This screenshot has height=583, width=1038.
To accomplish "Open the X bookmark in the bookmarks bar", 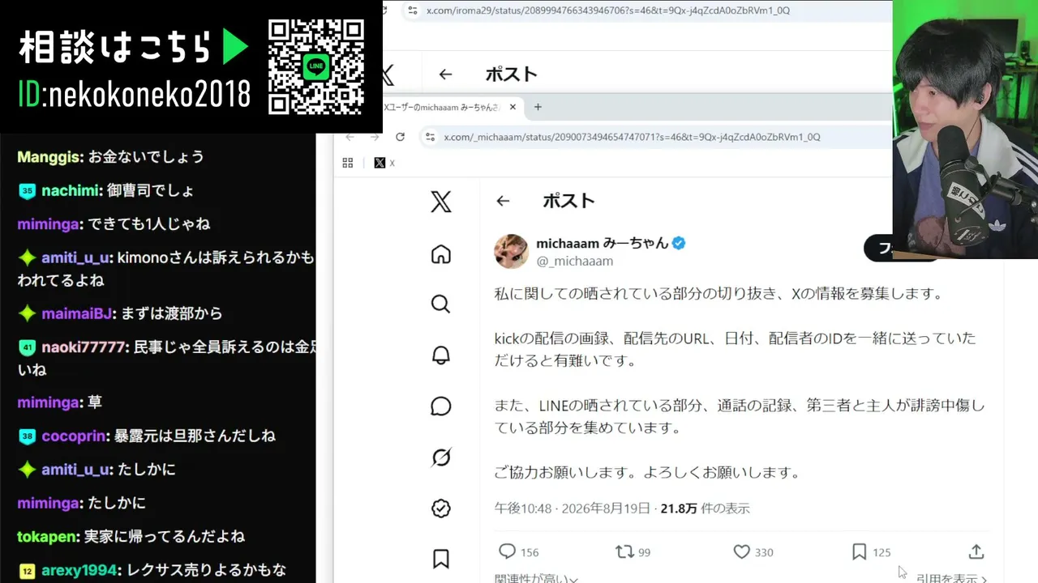I will tap(384, 163).
